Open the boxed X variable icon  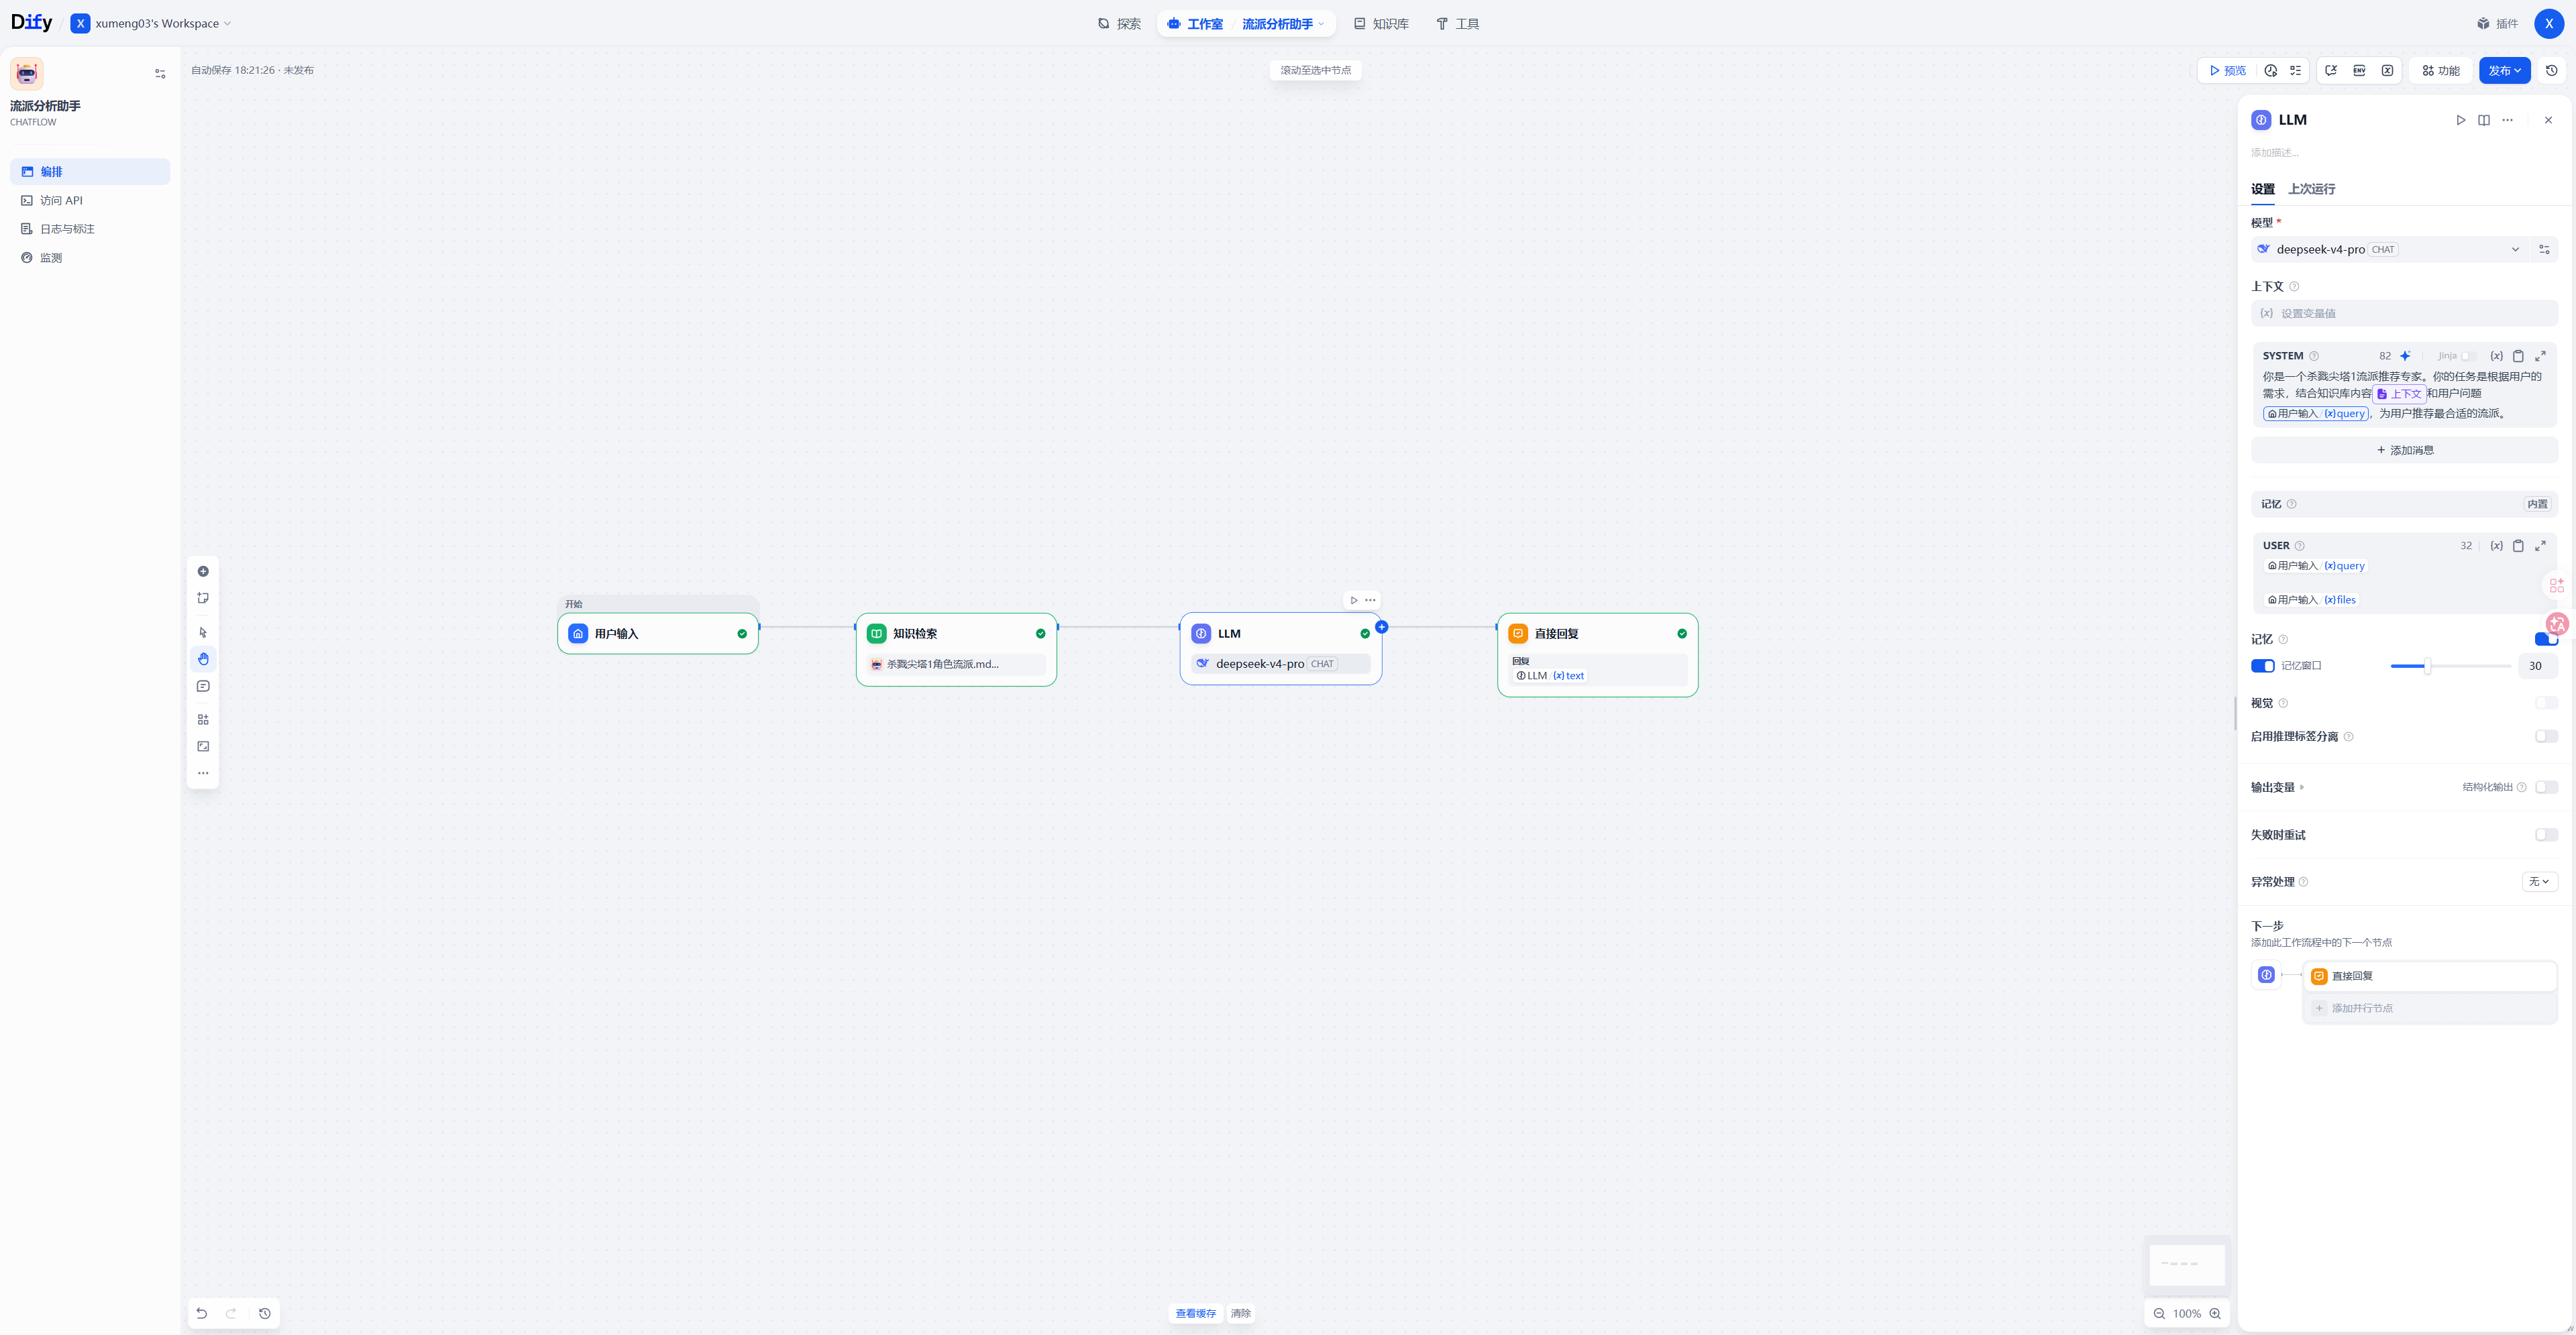point(2388,71)
